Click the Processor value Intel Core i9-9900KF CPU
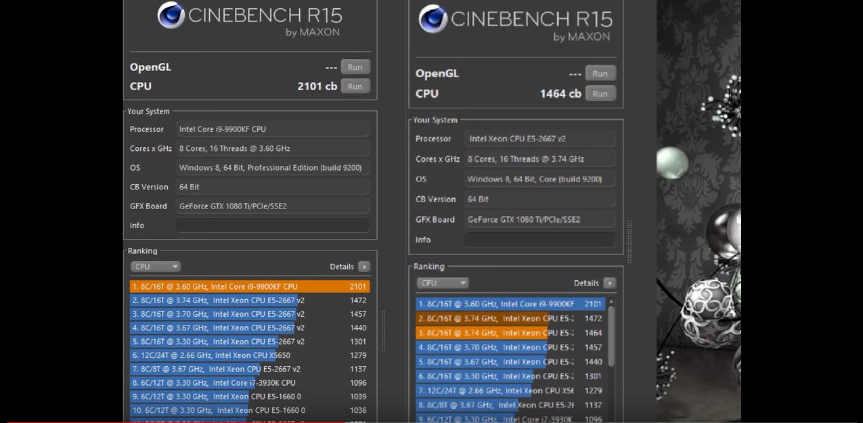Screen dimensions: 863x423 tap(273, 129)
